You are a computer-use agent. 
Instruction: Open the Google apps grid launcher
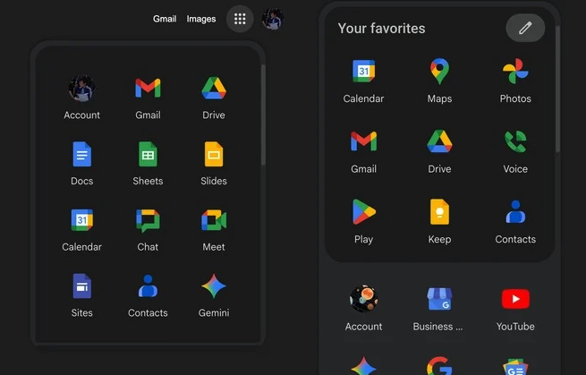pyautogui.click(x=240, y=19)
